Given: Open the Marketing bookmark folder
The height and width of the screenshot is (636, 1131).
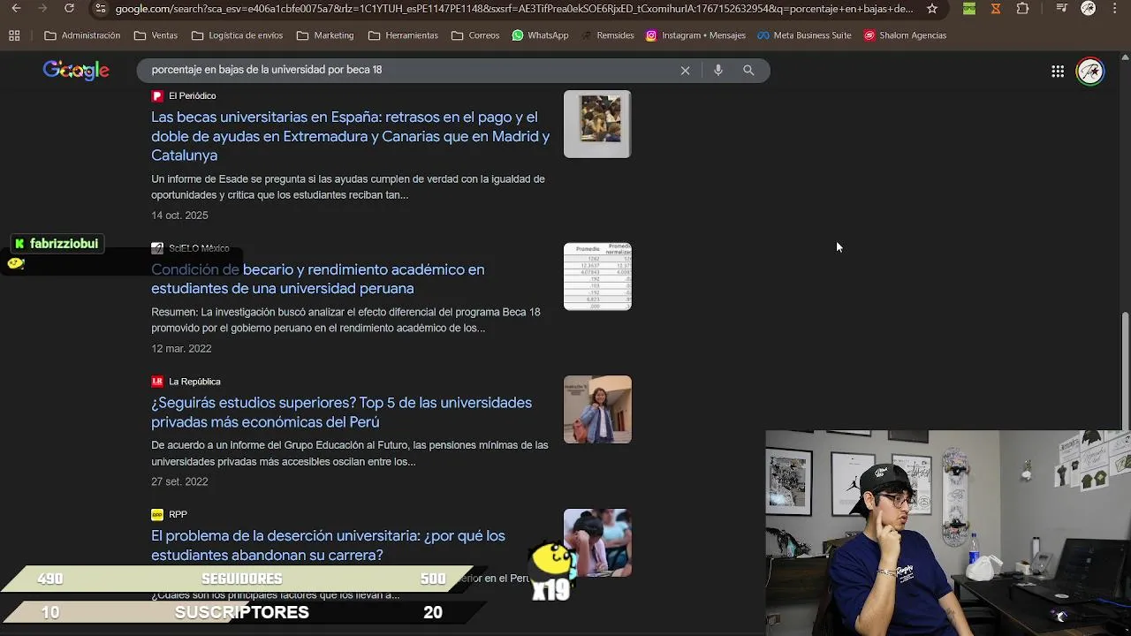Looking at the screenshot, I should click(325, 35).
